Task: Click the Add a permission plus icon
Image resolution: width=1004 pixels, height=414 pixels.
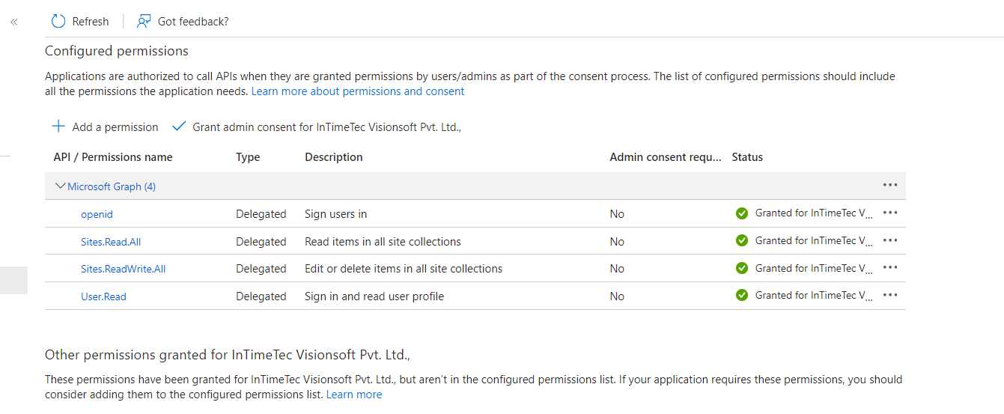Action: coord(58,127)
